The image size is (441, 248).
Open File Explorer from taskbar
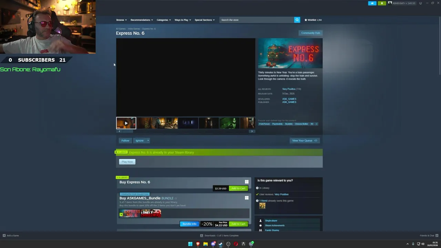click(205, 244)
